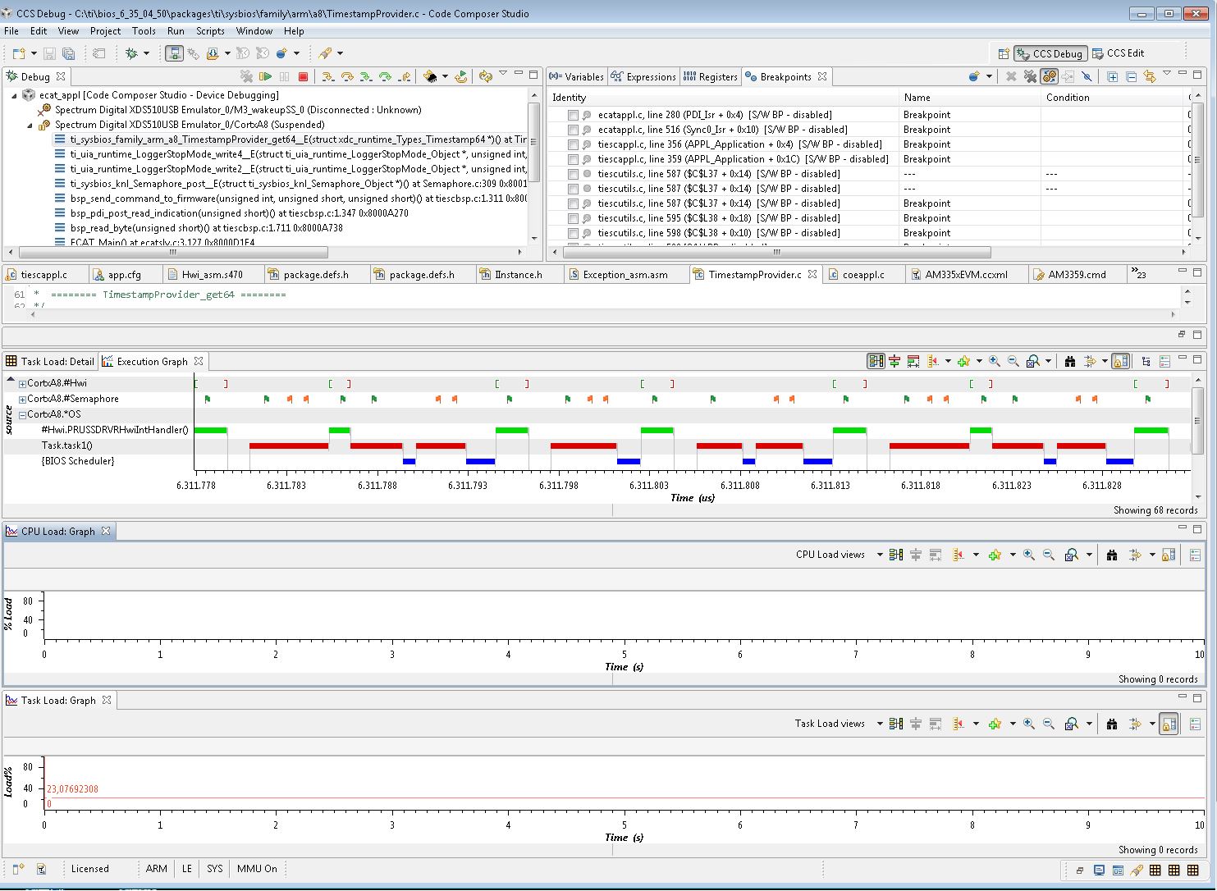The height and width of the screenshot is (891, 1217).
Task: Click the Zoom in icon in CPU Load toolbar
Action: [1028, 555]
